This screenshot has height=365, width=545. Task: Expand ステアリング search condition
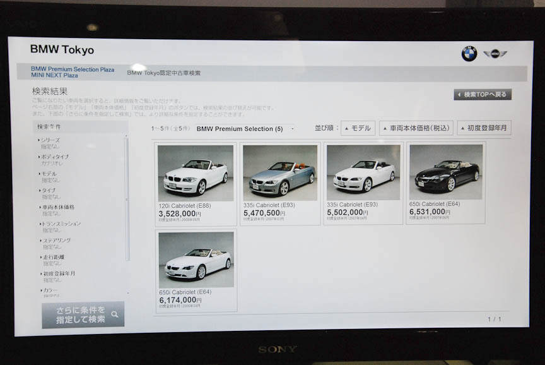[55, 241]
